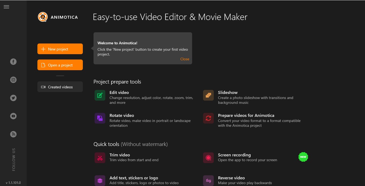Select the Rotate video tool icon

(100, 118)
